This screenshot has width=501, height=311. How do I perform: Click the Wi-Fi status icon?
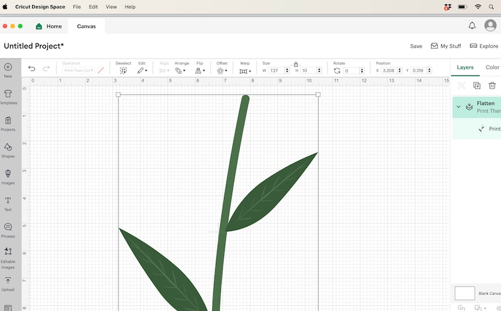click(x=478, y=7)
